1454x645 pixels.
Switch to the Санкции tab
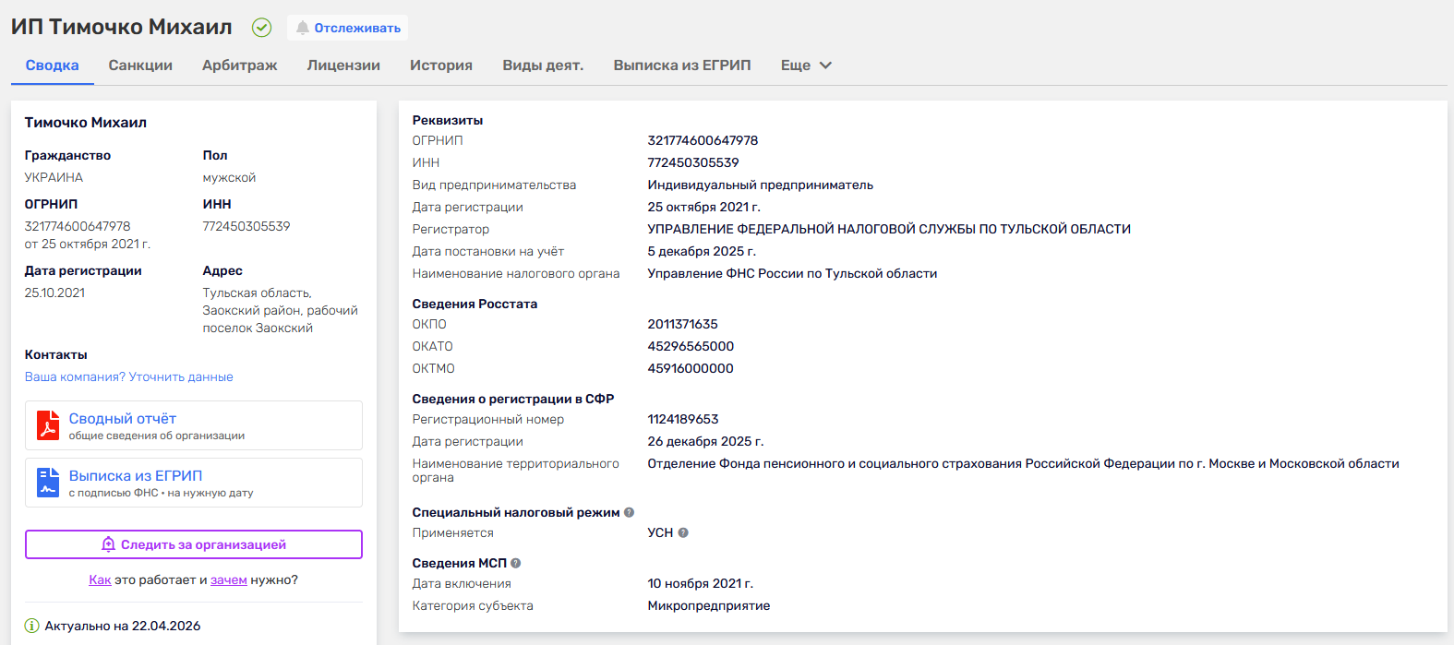point(140,66)
